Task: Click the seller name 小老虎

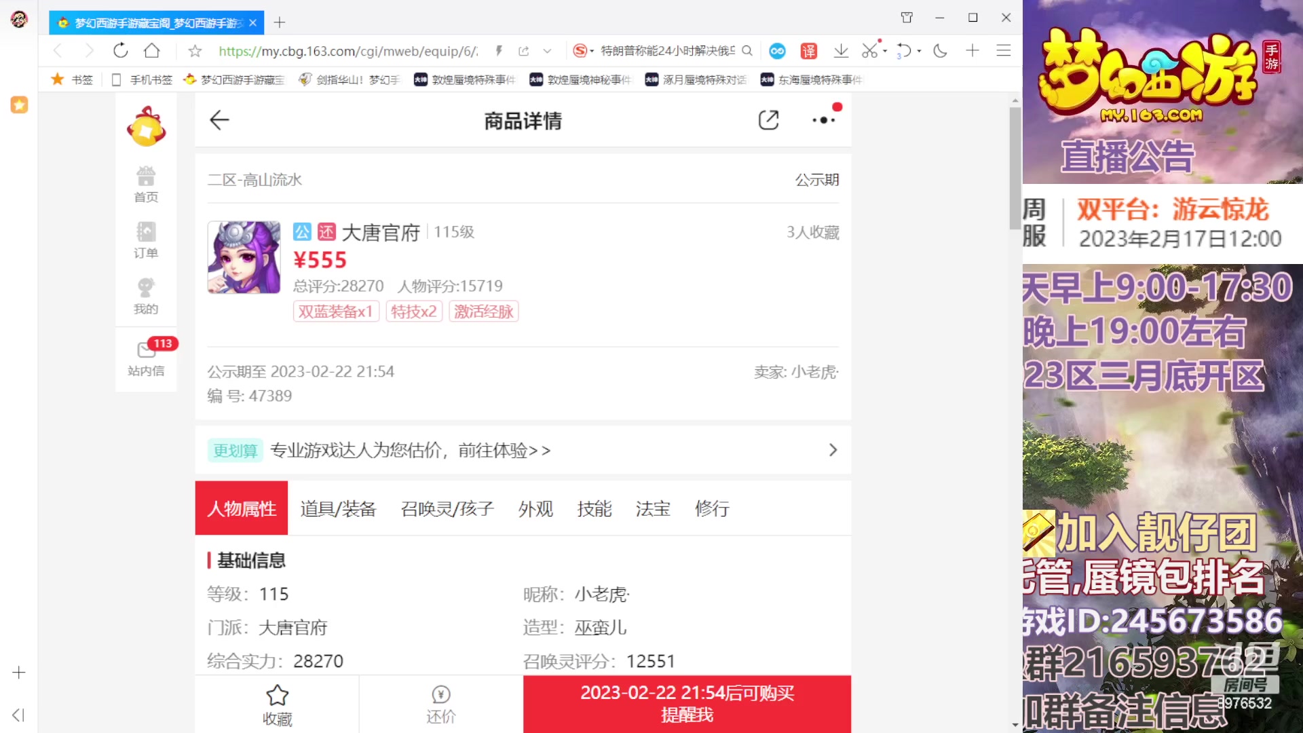Action: click(x=815, y=372)
